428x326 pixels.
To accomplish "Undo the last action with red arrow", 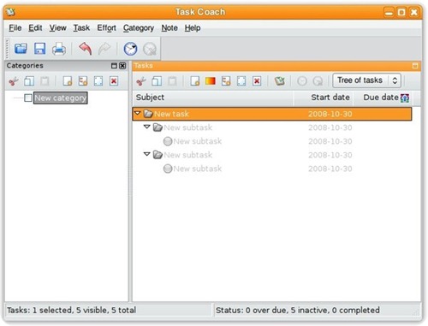I will [86, 49].
